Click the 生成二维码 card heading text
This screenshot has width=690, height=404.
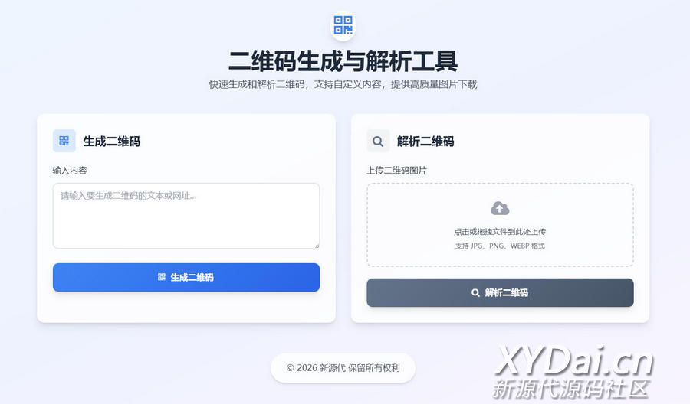(x=112, y=142)
